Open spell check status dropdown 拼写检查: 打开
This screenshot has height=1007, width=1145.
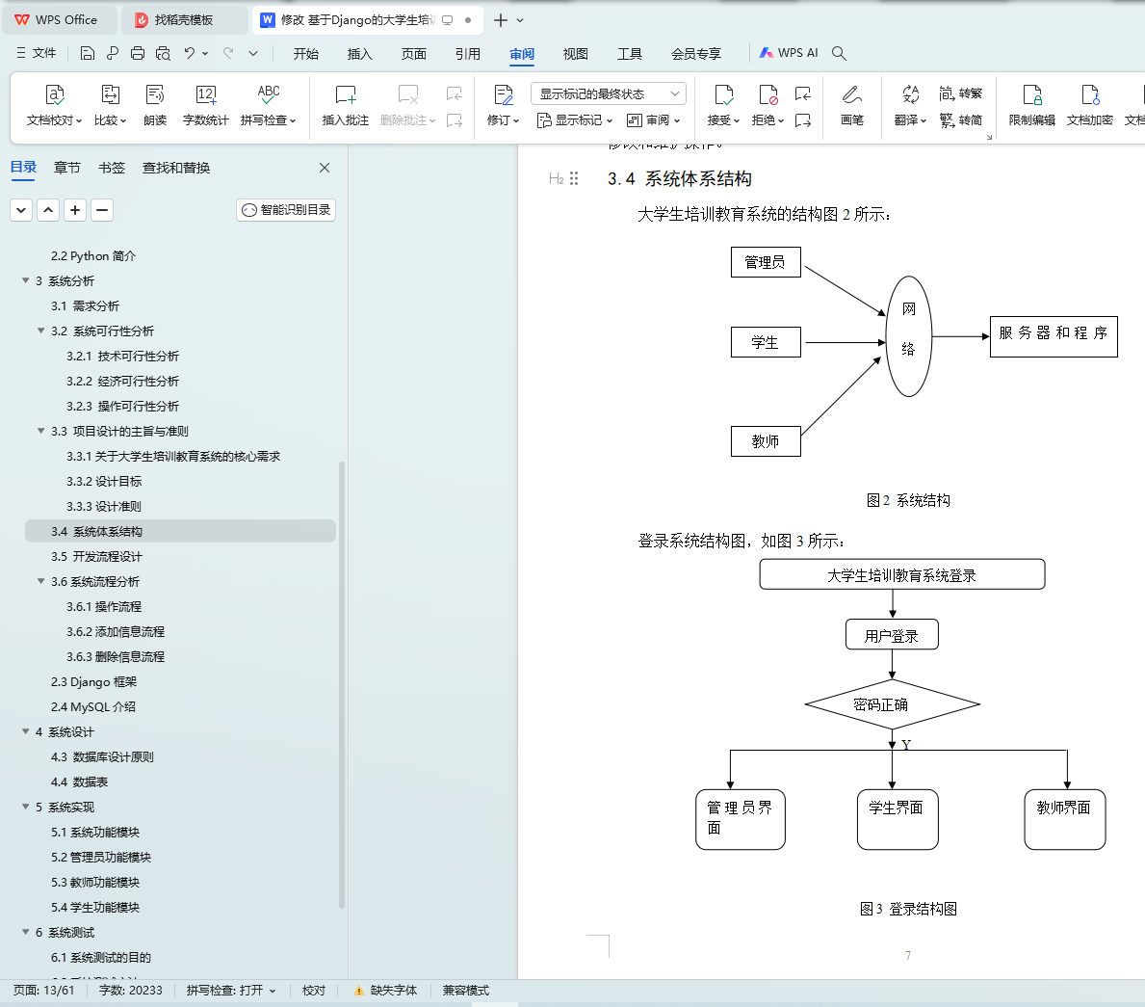pos(231,991)
